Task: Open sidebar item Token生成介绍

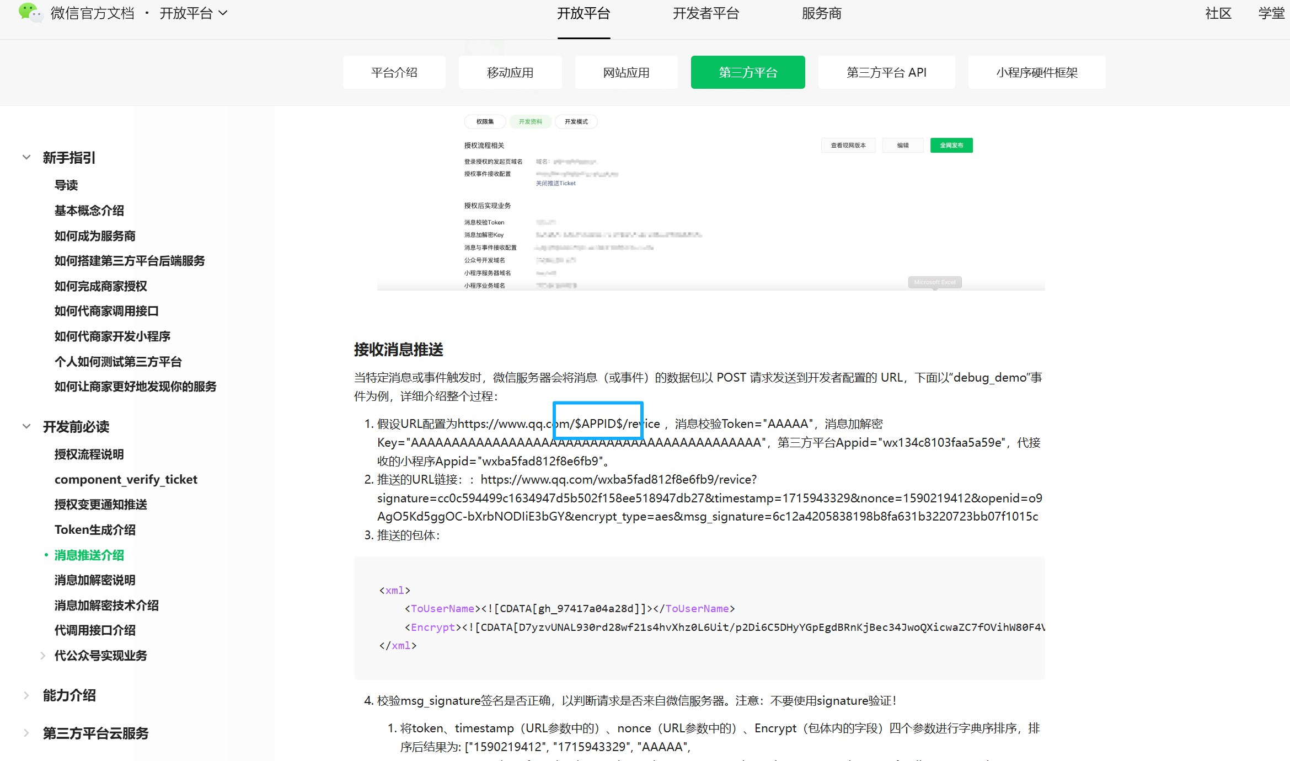Action: 95,529
